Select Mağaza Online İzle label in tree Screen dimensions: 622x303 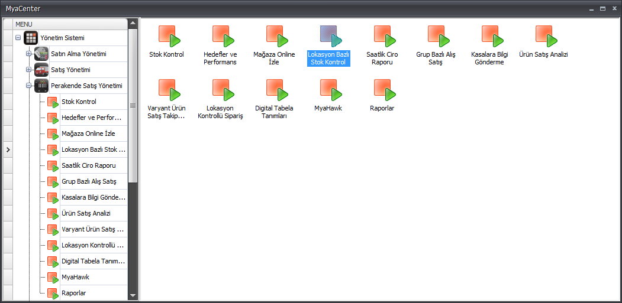pyautogui.click(x=88, y=134)
